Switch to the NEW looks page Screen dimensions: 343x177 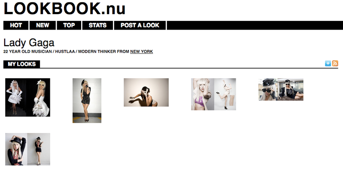(x=42, y=25)
